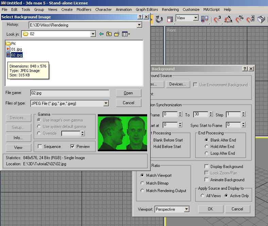The width and height of the screenshot is (268, 226).
Task: Click help button in Select Background Image
Action: coord(140,17)
